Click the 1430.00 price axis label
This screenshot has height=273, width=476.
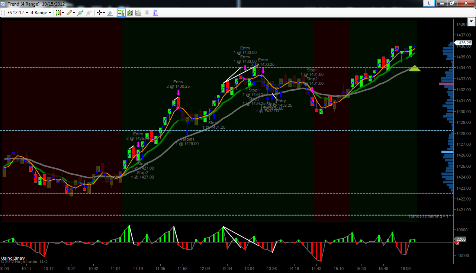(464, 112)
